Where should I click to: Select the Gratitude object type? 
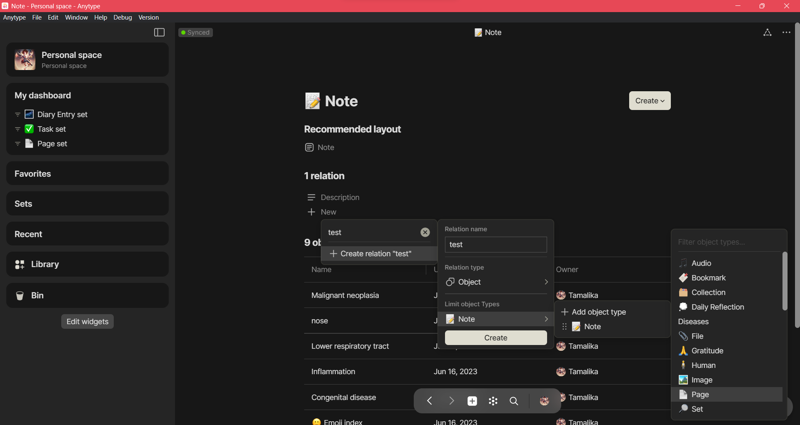pyautogui.click(x=727, y=351)
